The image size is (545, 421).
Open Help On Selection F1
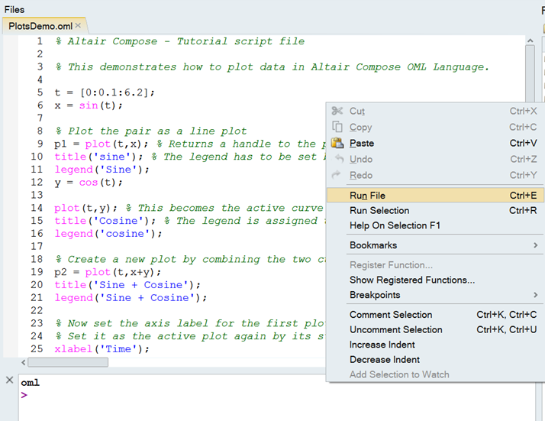point(395,225)
